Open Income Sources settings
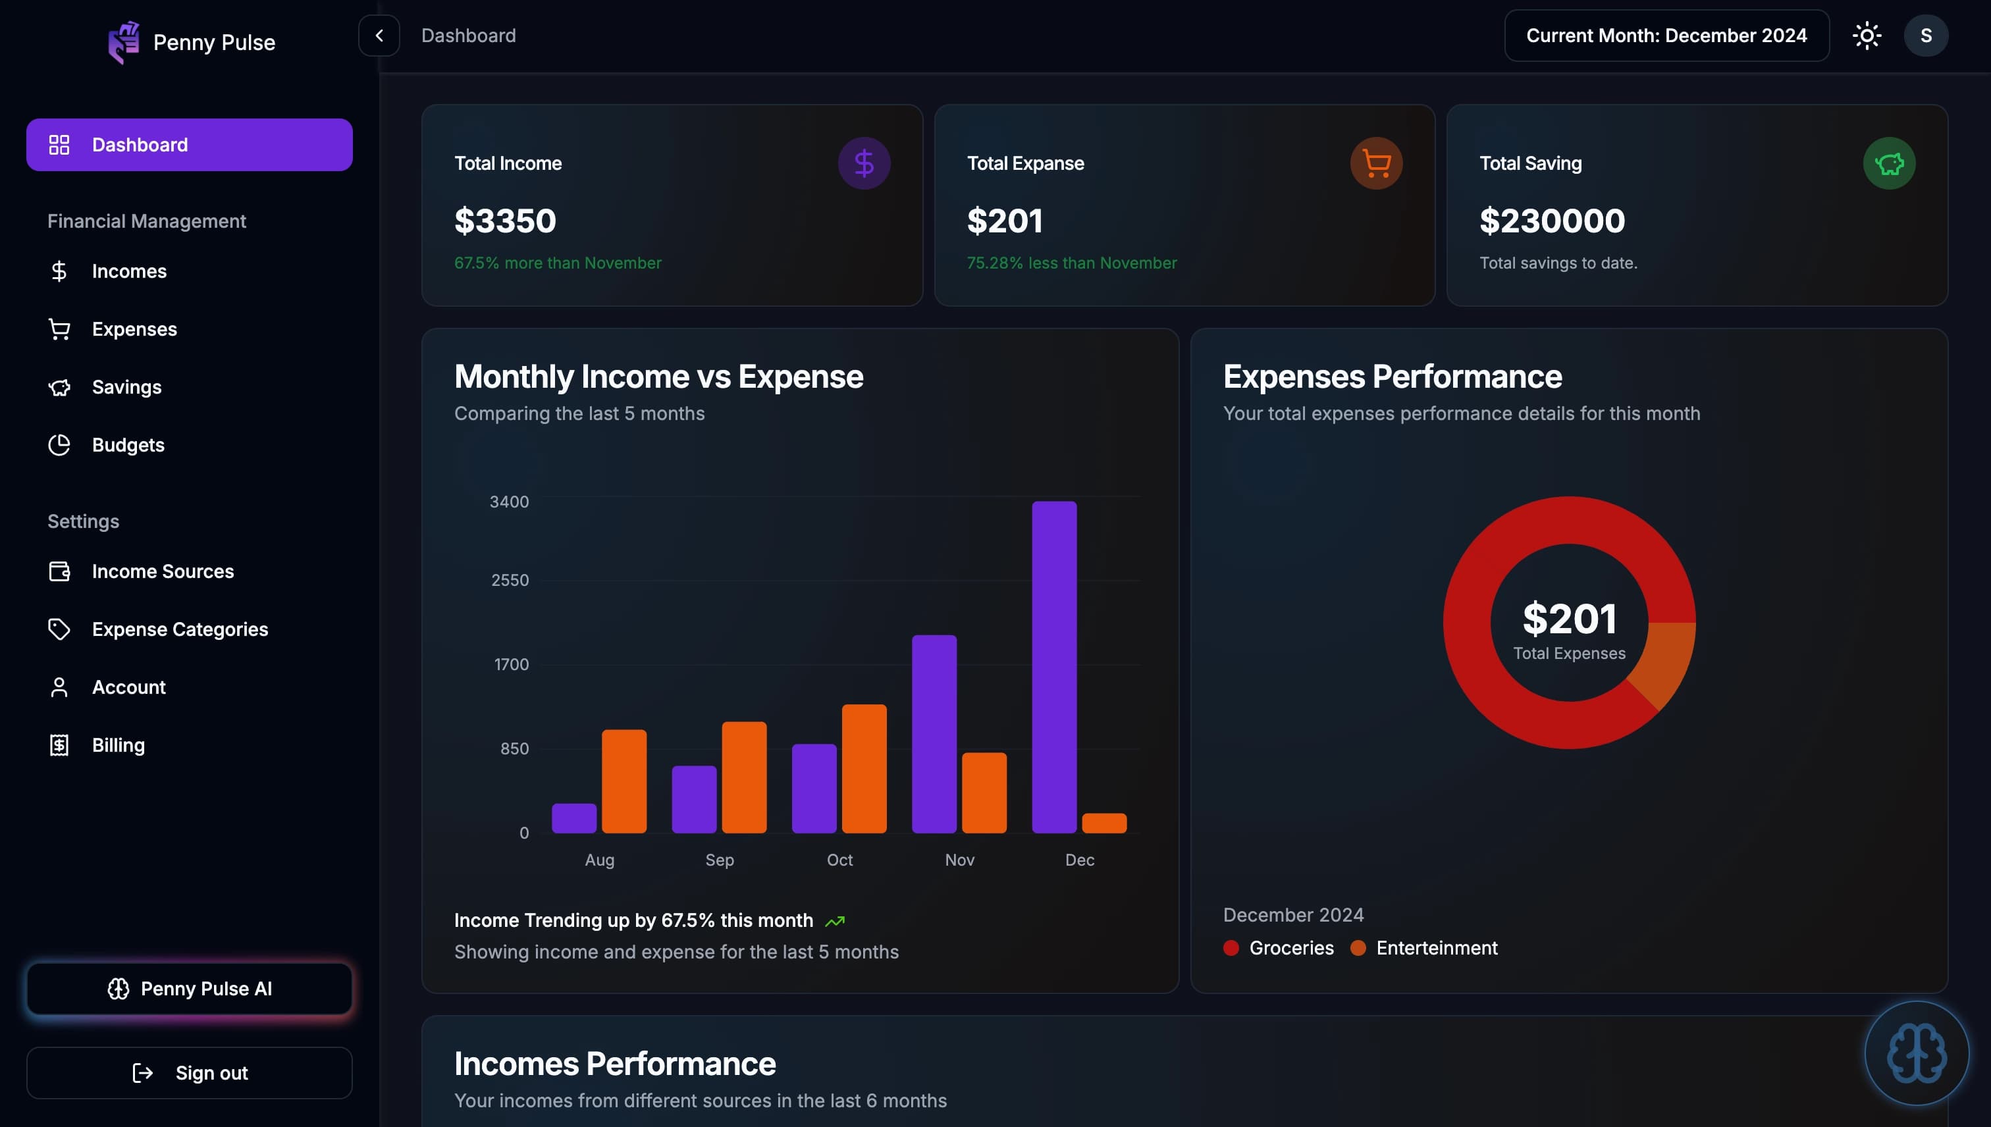Image resolution: width=1991 pixels, height=1127 pixels. [x=189, y=571]
